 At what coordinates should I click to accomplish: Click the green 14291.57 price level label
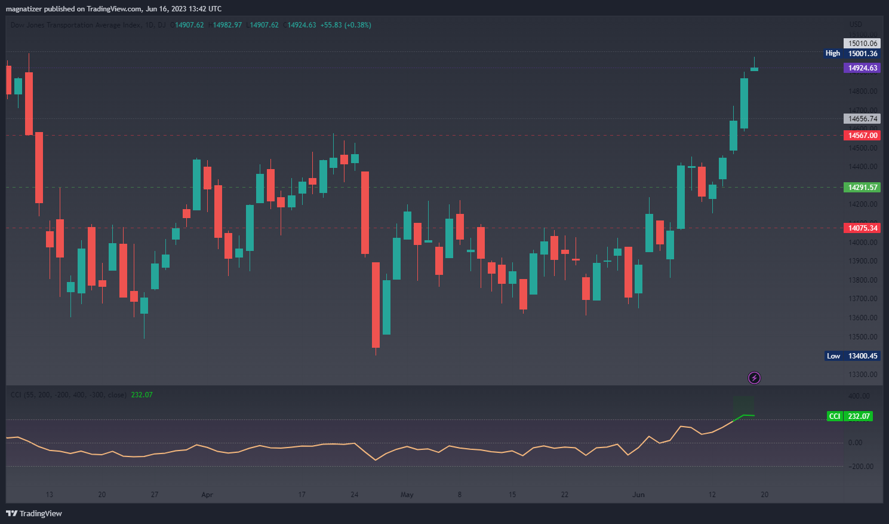(863, 188)
